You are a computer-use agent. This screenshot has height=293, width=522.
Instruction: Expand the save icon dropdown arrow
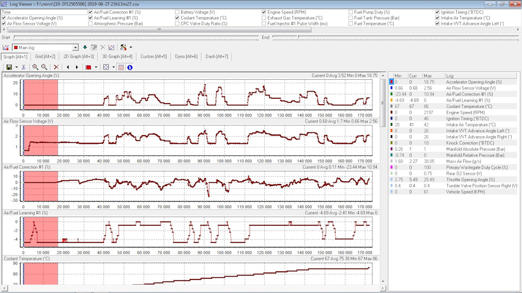16,67
